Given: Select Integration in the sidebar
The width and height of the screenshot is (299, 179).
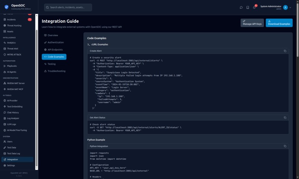Looking at the screenshot, I should (x=17, y=159).
